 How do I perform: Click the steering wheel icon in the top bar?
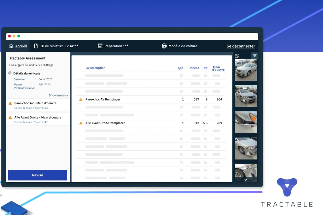pos(164,46)
